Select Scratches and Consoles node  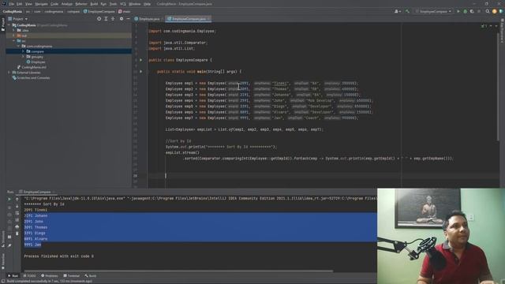31,77
